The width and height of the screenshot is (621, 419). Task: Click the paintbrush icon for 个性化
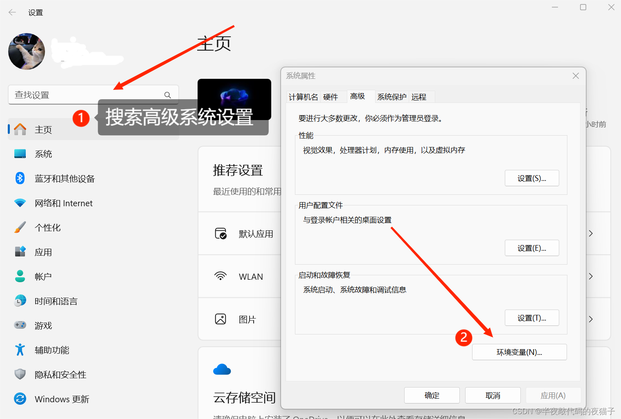[x=20, y=227]
